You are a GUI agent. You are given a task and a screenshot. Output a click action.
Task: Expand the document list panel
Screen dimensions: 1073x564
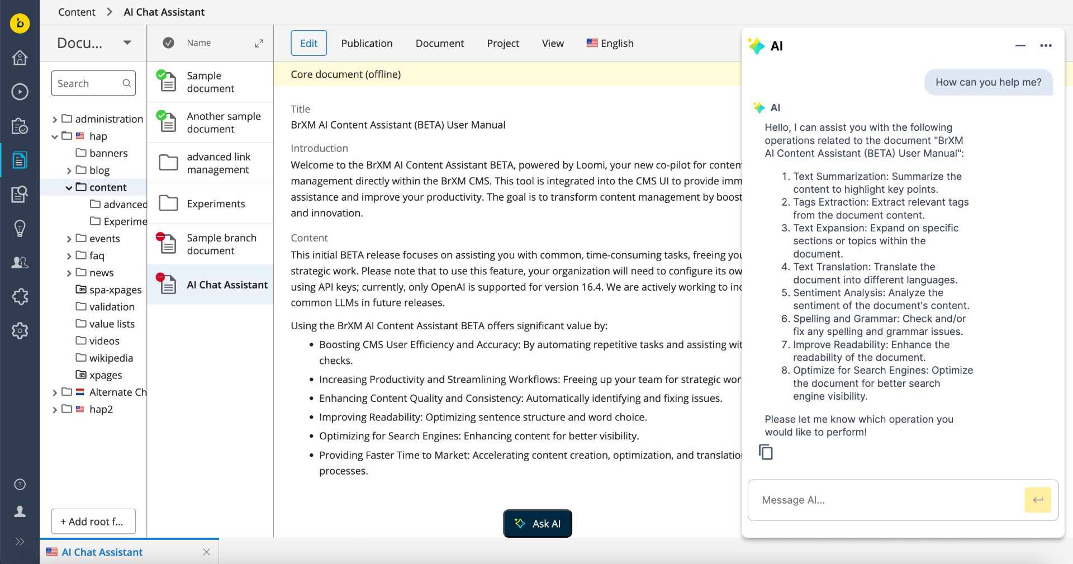(x=259, y=43)
